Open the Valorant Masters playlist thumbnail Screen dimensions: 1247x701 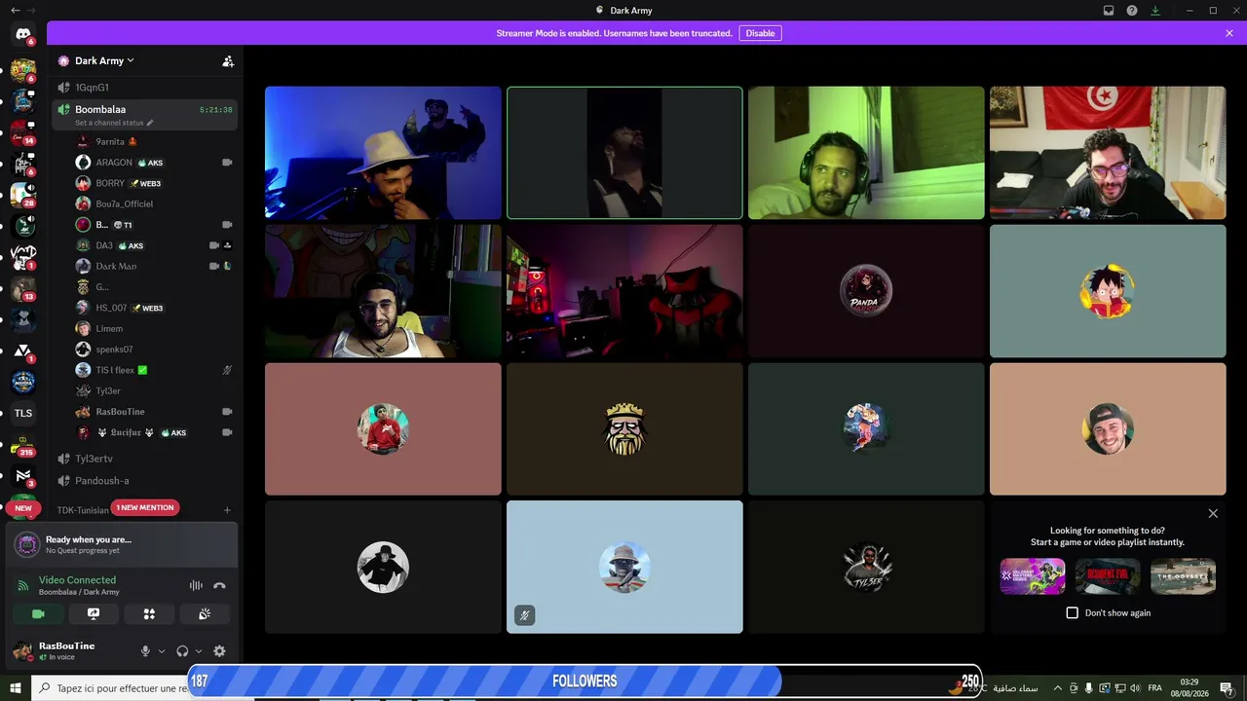click(x=1033, y=576)
